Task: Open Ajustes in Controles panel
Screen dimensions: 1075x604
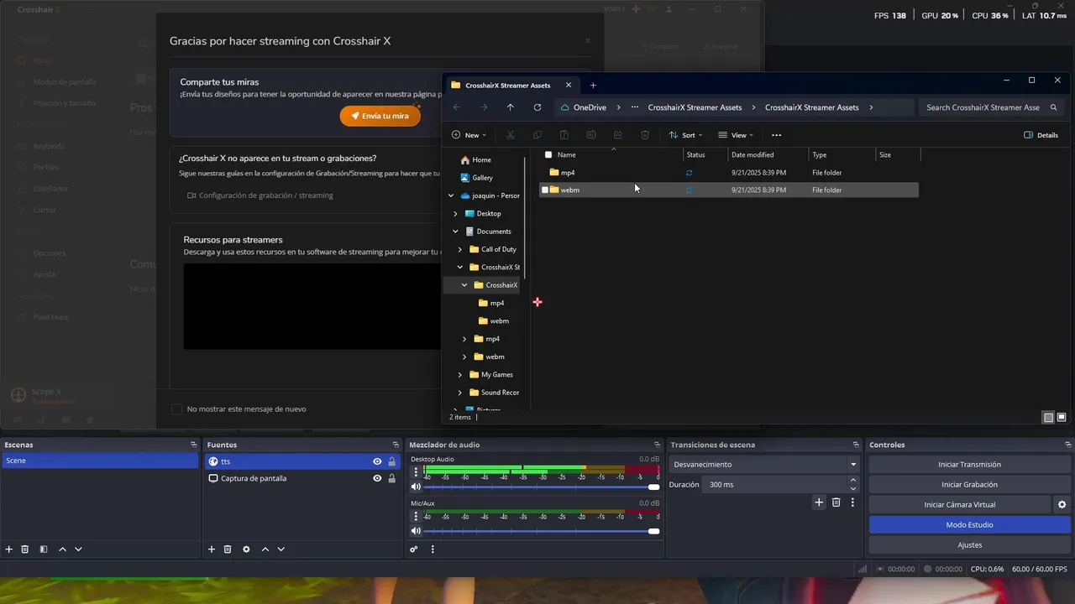Action: (969, 544)
